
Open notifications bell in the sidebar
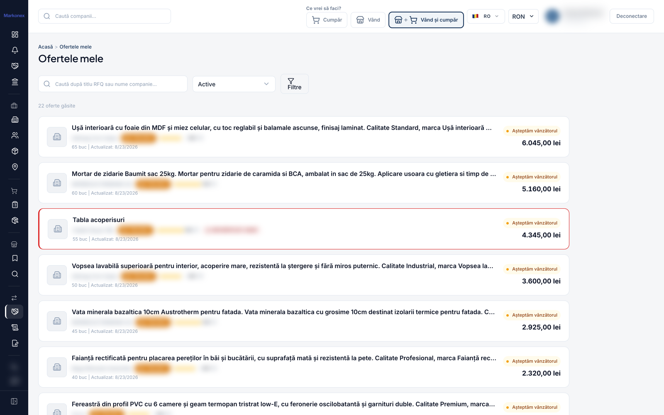15,50
